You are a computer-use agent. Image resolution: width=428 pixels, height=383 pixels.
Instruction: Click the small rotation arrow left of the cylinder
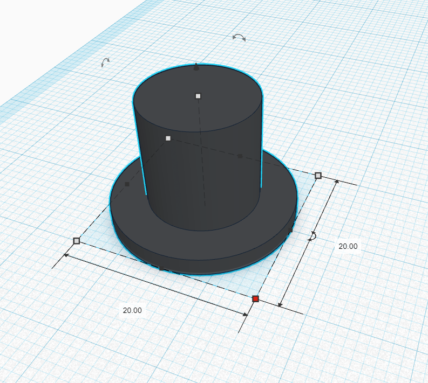(x=105, y=62)
